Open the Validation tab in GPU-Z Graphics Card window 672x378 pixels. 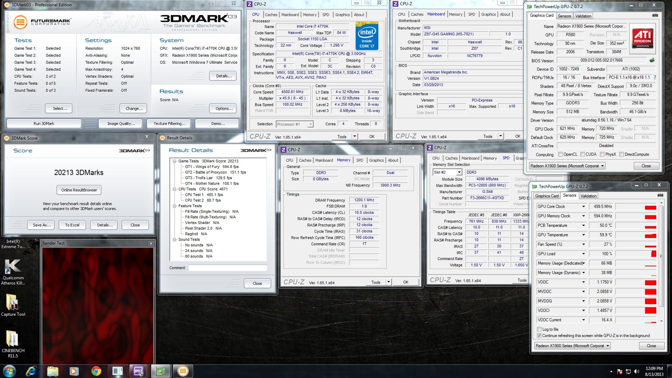(583, 16)
